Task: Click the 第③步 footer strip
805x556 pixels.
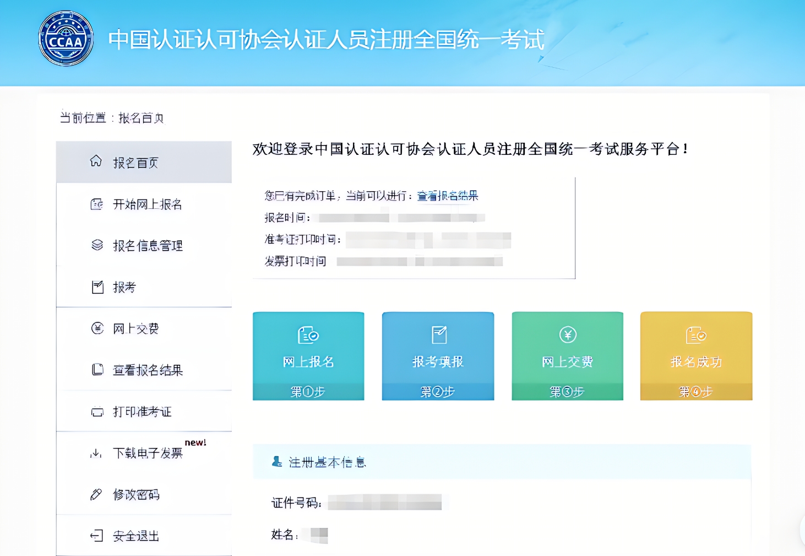Action: coord(568,392)
